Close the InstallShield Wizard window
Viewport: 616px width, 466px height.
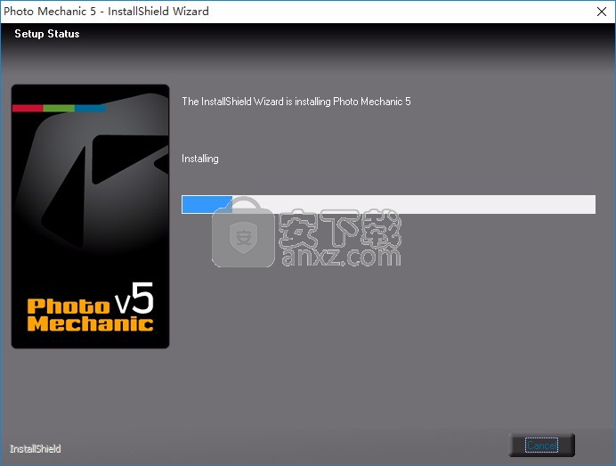click(x=602, y=12)
